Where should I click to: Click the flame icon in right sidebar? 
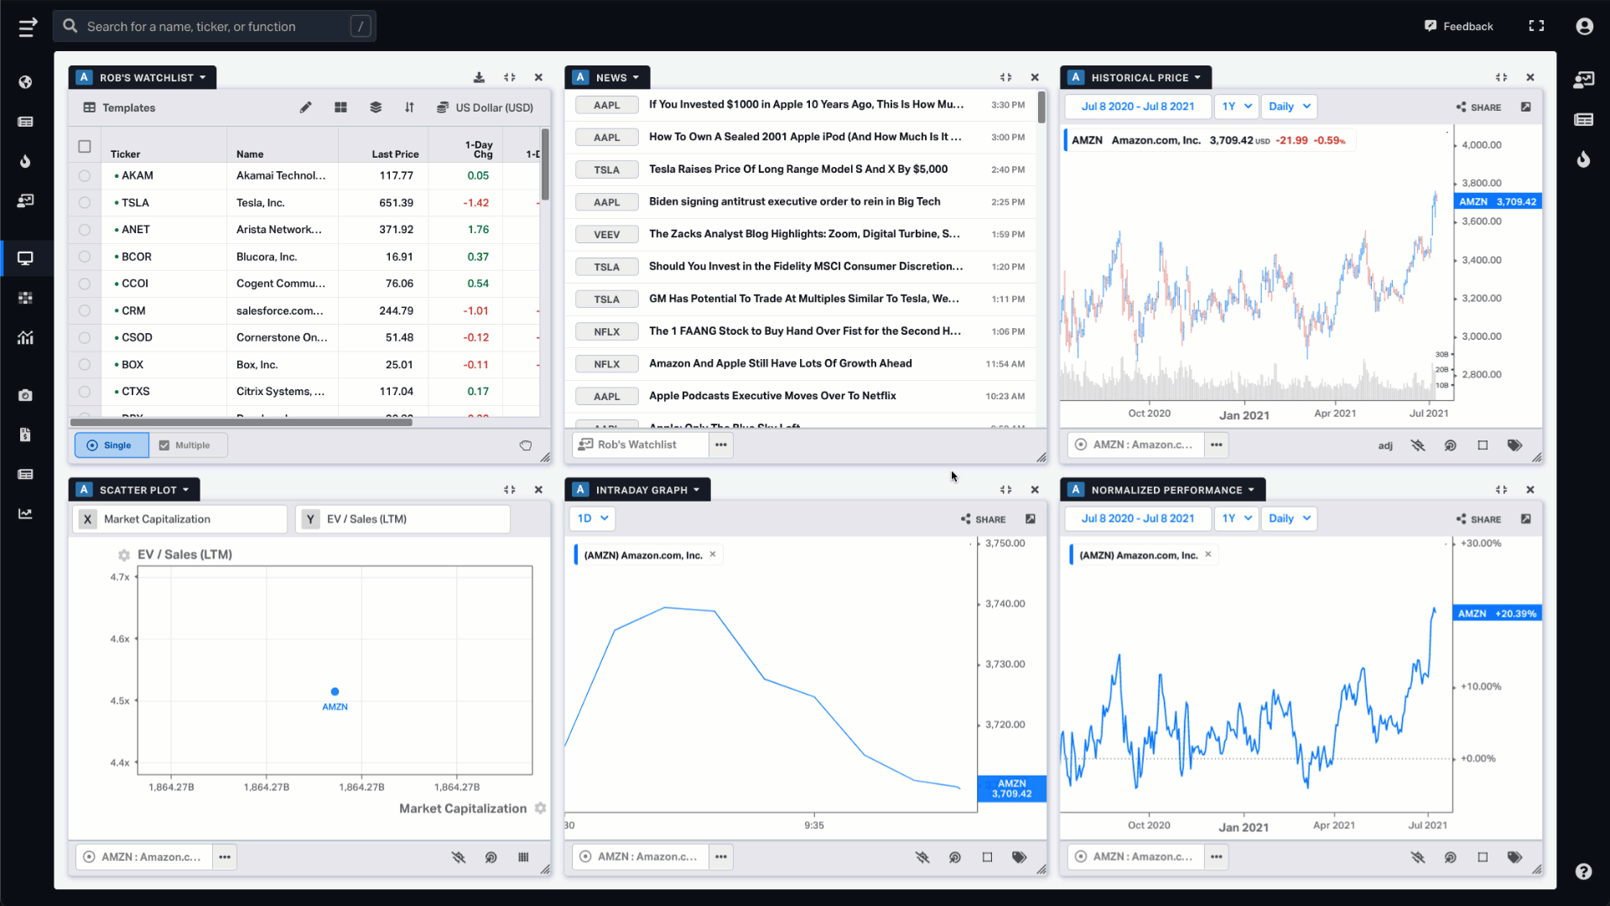pyautogui.click(x=1583, y=159)
